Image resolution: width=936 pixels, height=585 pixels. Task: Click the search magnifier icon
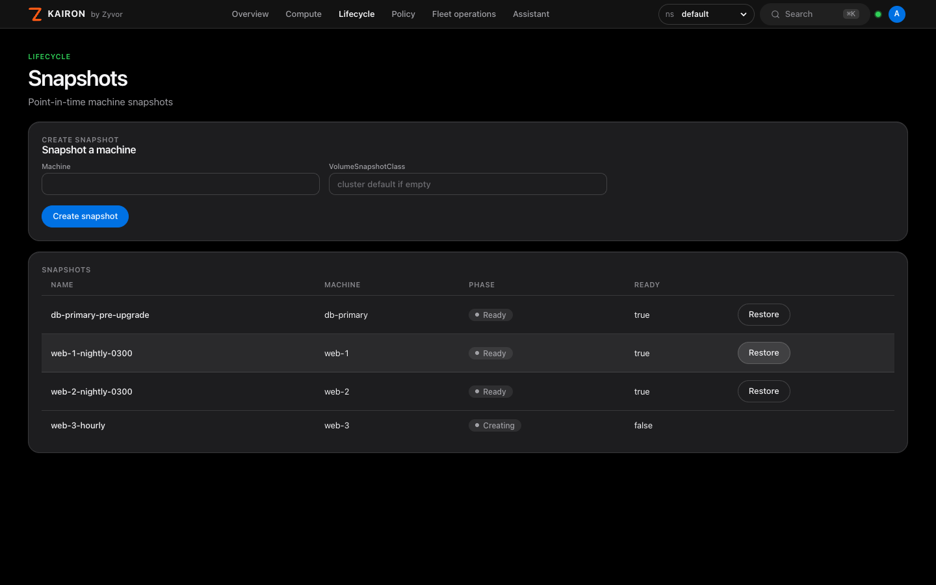click(775, 14)
